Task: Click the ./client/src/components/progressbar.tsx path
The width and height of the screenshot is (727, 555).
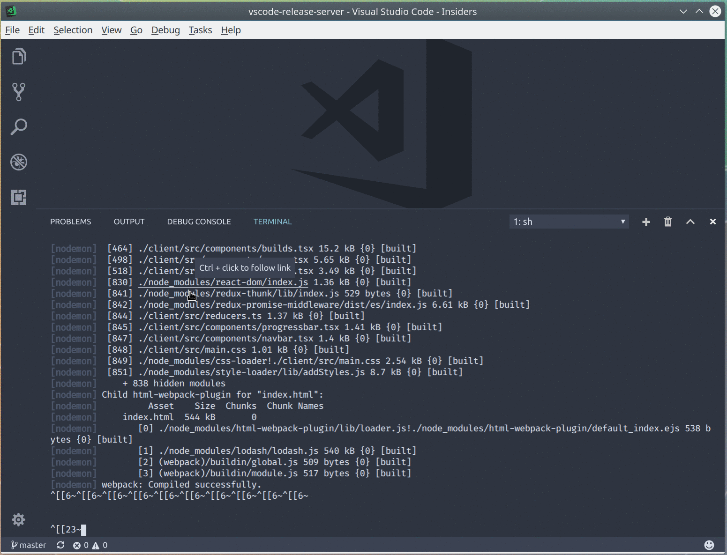Action: click(x=239, y=327)
